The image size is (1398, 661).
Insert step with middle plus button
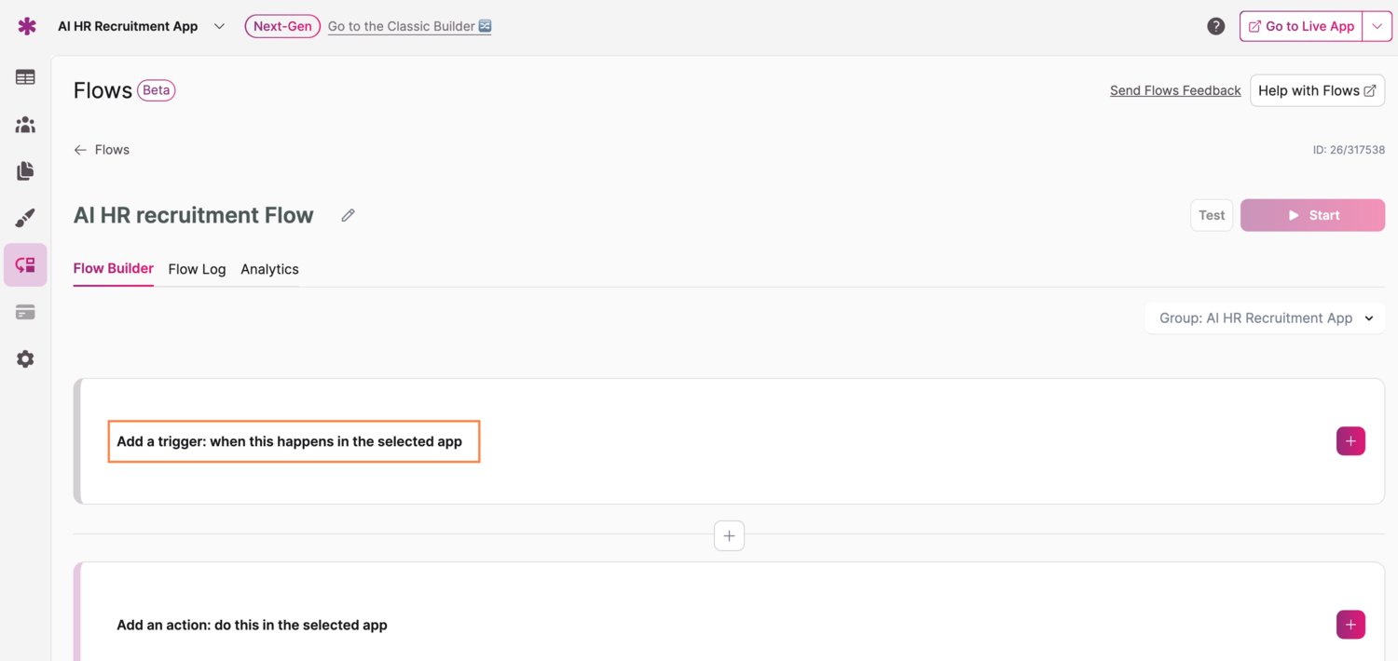point(729,536)
